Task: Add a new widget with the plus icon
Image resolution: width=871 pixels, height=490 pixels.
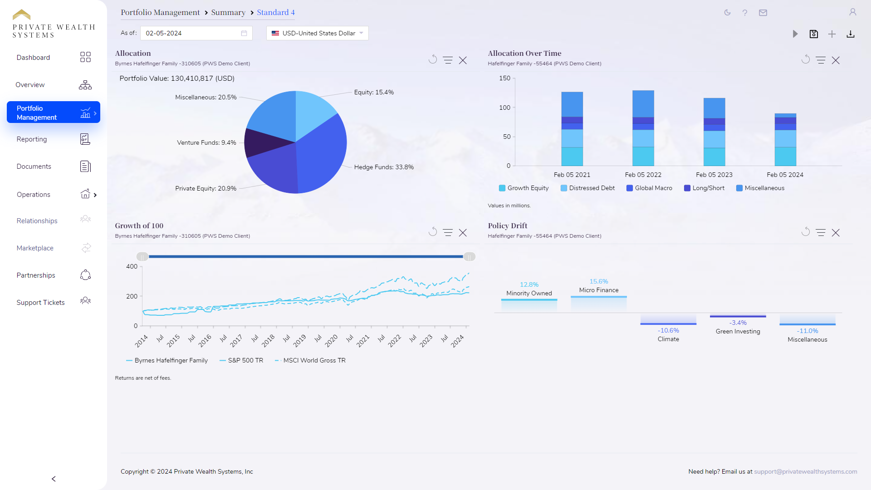Action: [x=832, y=34]
